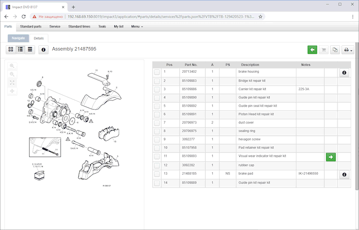Open Visual wear indicator kit green arrow
The width and height of the screenshot is (359, 230).
[x=331, y=157]
